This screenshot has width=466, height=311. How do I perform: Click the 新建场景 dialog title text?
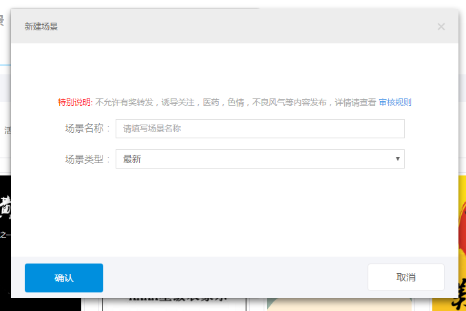[41, 27]
